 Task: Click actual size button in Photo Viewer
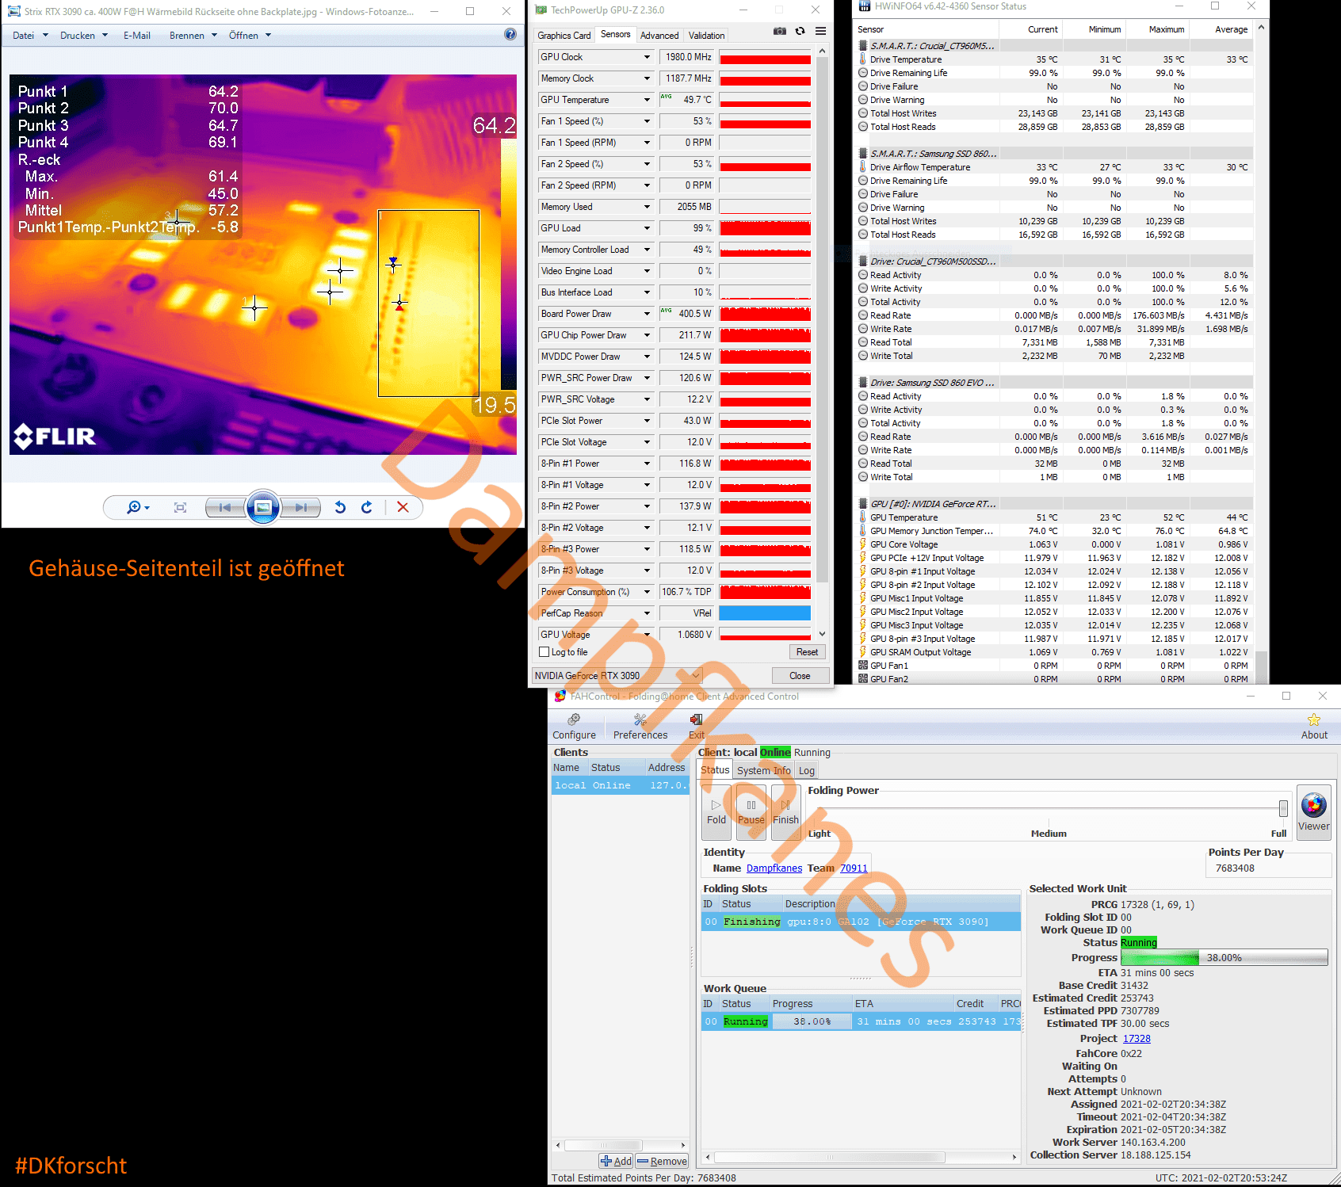click(181, 507)
